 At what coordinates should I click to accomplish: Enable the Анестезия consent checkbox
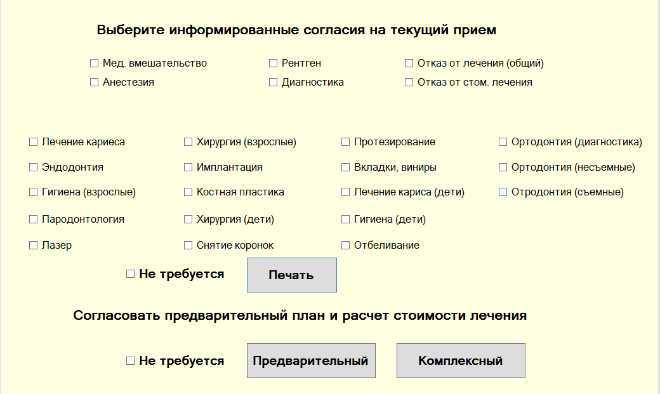pos(95,82)
